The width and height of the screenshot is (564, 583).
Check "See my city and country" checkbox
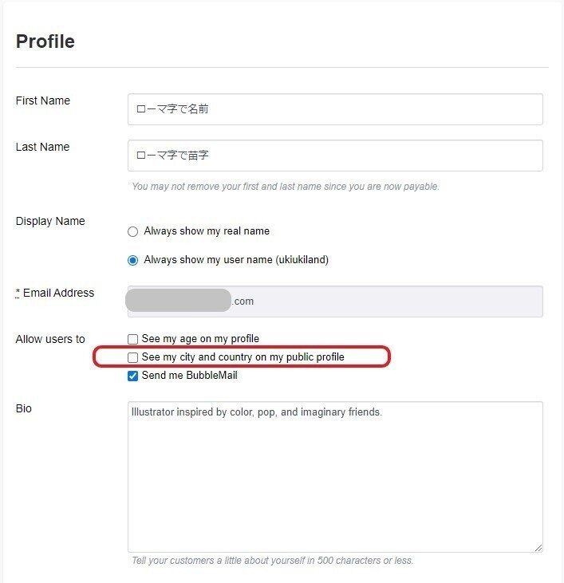[133, 357]
